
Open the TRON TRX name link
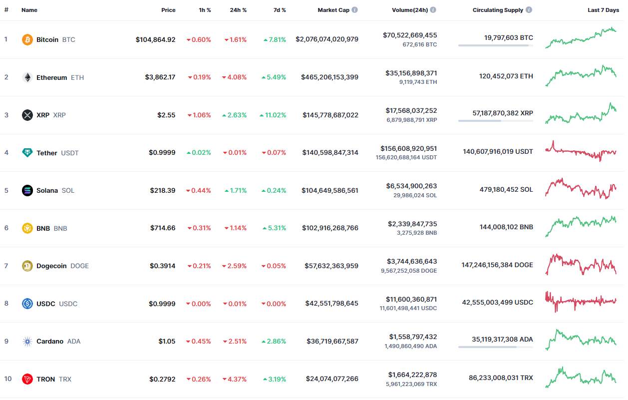54,379
